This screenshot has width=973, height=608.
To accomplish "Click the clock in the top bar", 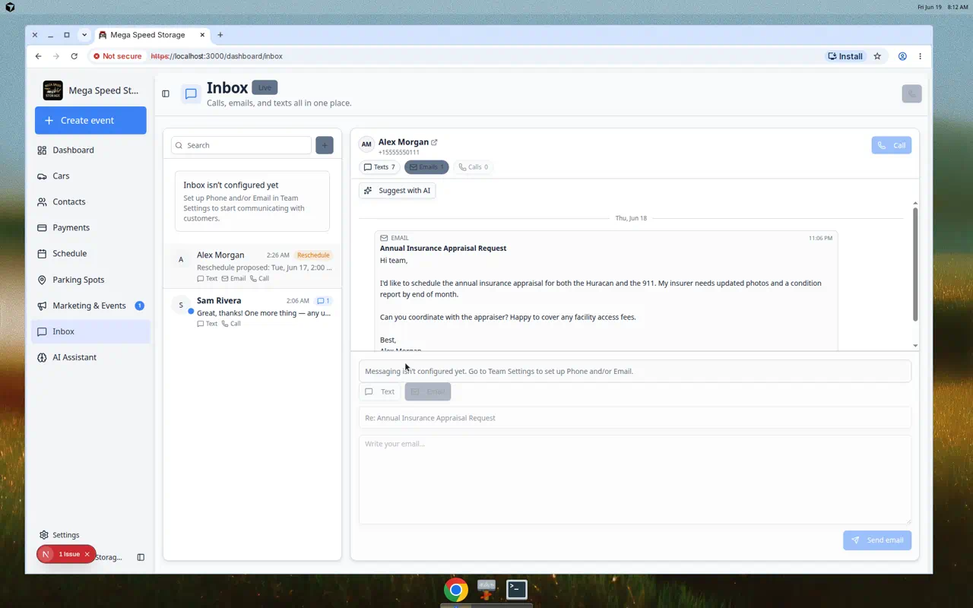I will pos(958,7).
